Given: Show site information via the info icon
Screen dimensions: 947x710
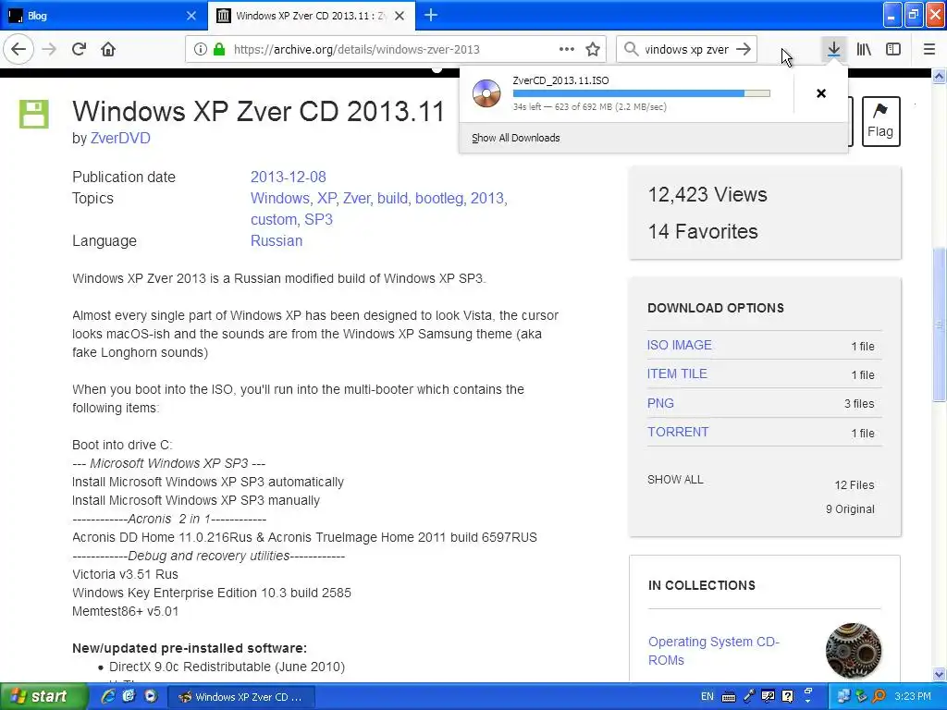Looking at the screenshot, I should pyautogui.click(x=200, y=50).
